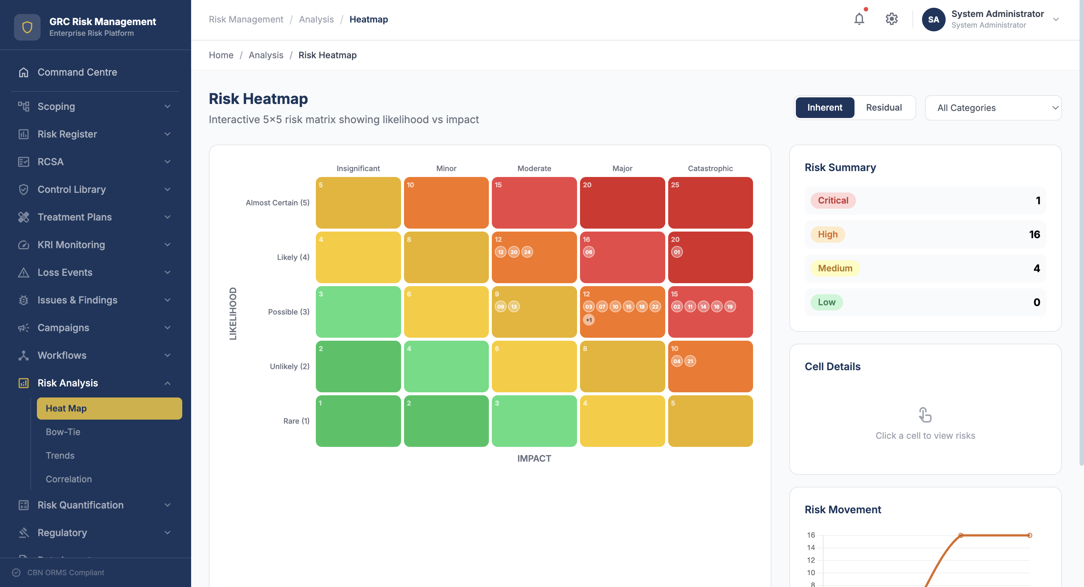The height and width of the screenshot is (587, 1084).
Task: Open the notifications bell
Action: point(859,19)
